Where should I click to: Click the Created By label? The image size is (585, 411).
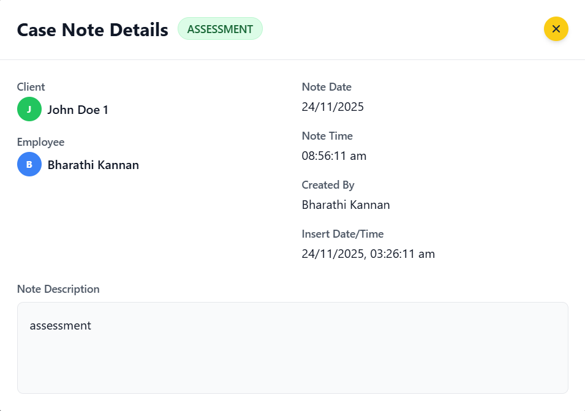point(328,185)
